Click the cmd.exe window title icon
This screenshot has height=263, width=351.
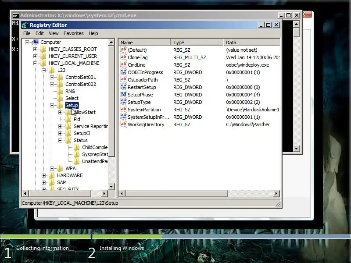point(15,16)
